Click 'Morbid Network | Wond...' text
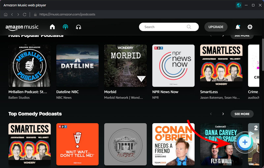This screenshot has width=264, height=168. pos(123,98)
